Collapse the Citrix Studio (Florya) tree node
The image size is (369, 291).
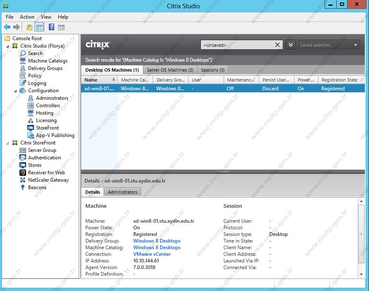[7, 46]
